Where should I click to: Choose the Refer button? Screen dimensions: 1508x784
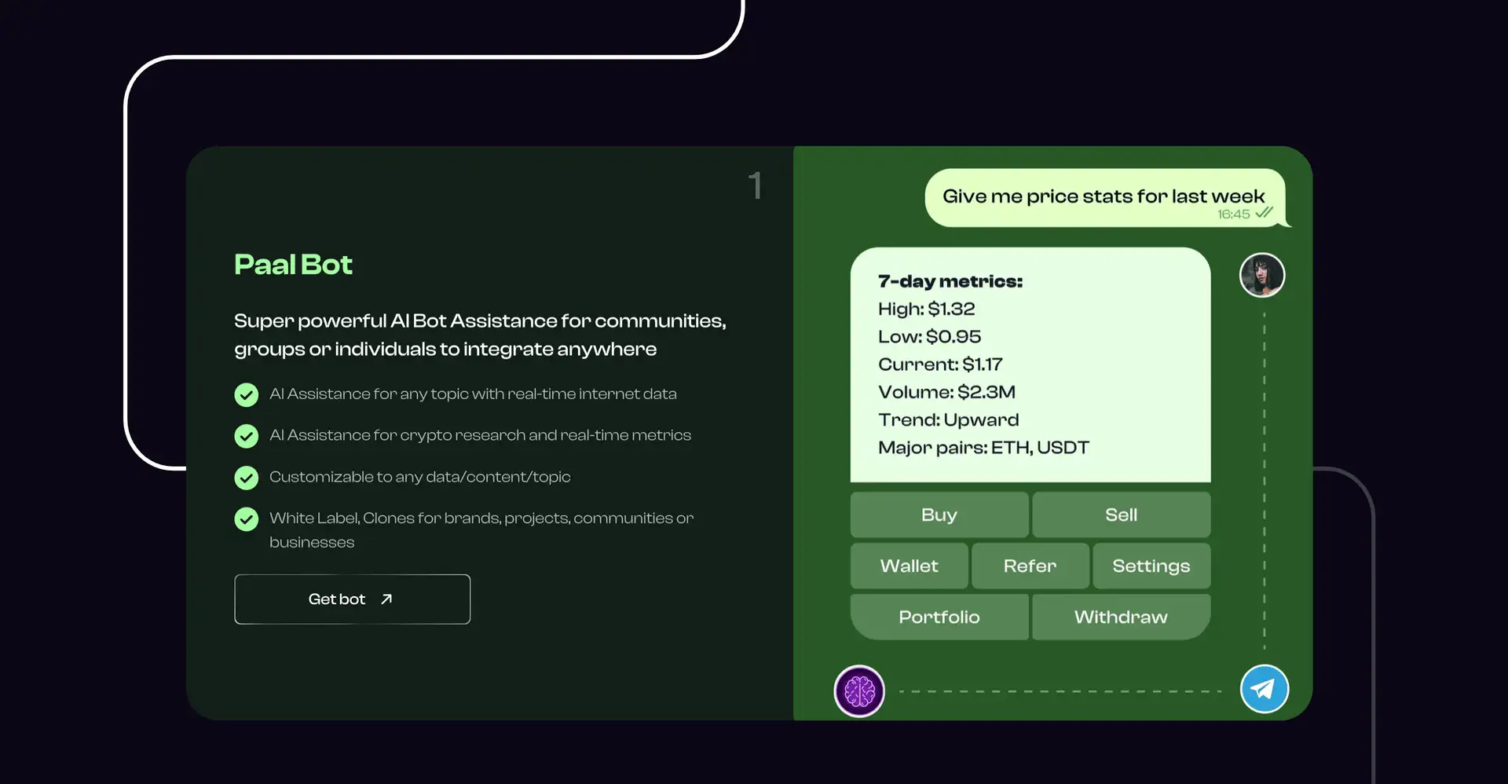(1030, 566)
